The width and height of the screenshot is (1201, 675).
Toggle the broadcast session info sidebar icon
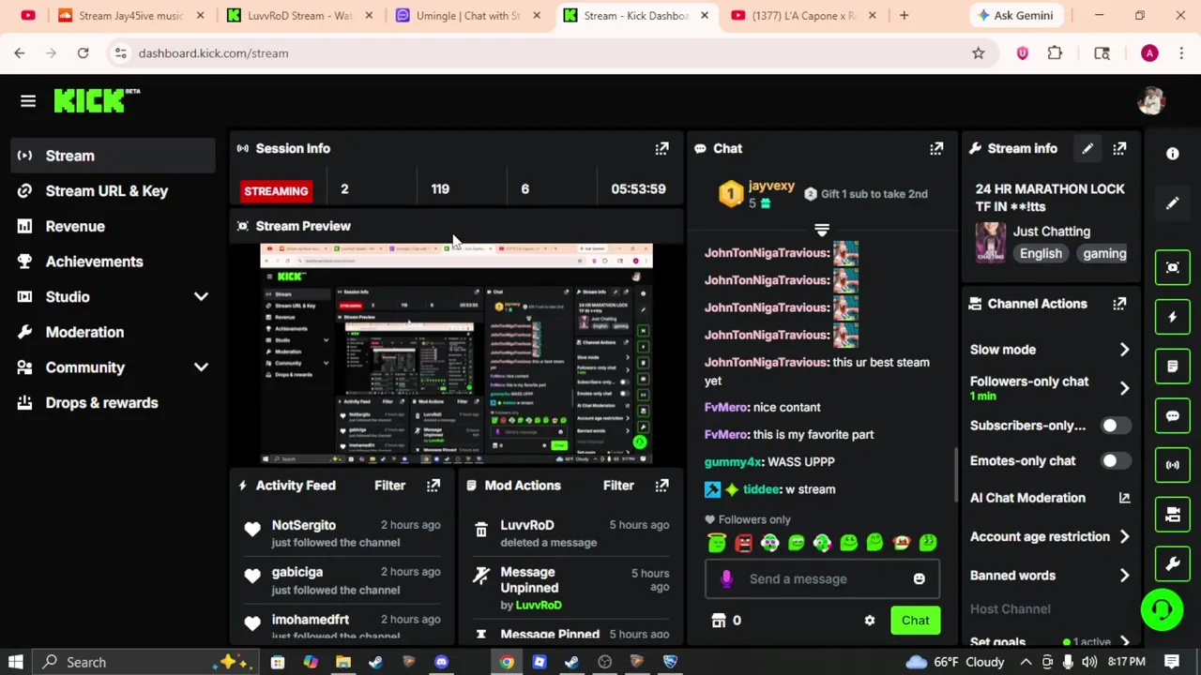(x=1173, y=465)
